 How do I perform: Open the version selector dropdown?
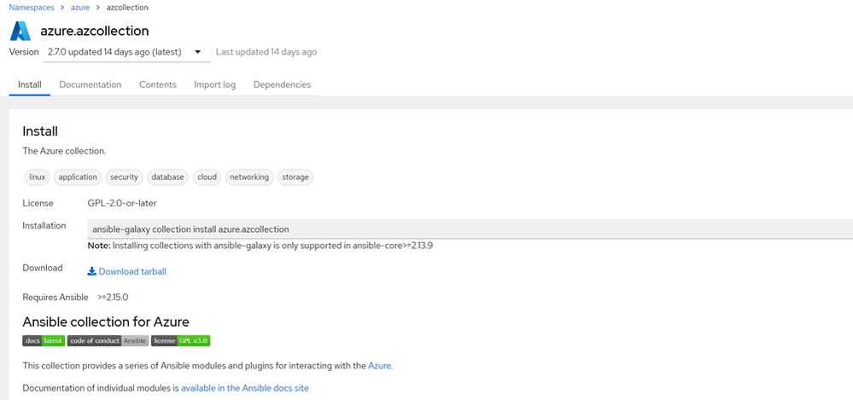(126, 52)
